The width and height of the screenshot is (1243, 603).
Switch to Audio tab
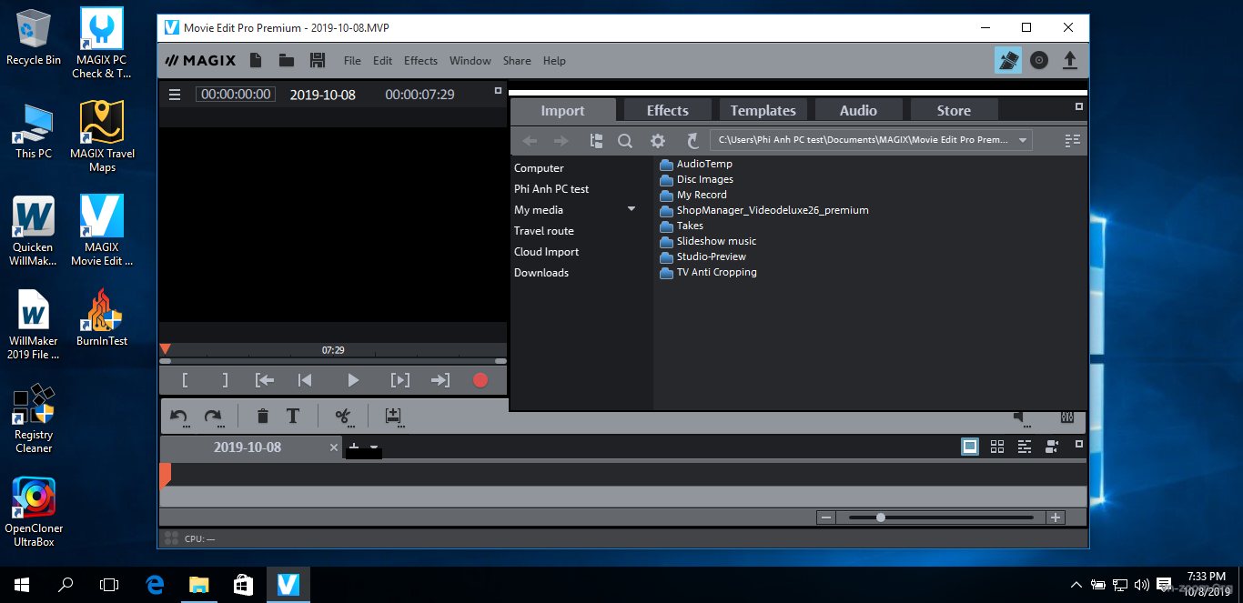point(858,110)
